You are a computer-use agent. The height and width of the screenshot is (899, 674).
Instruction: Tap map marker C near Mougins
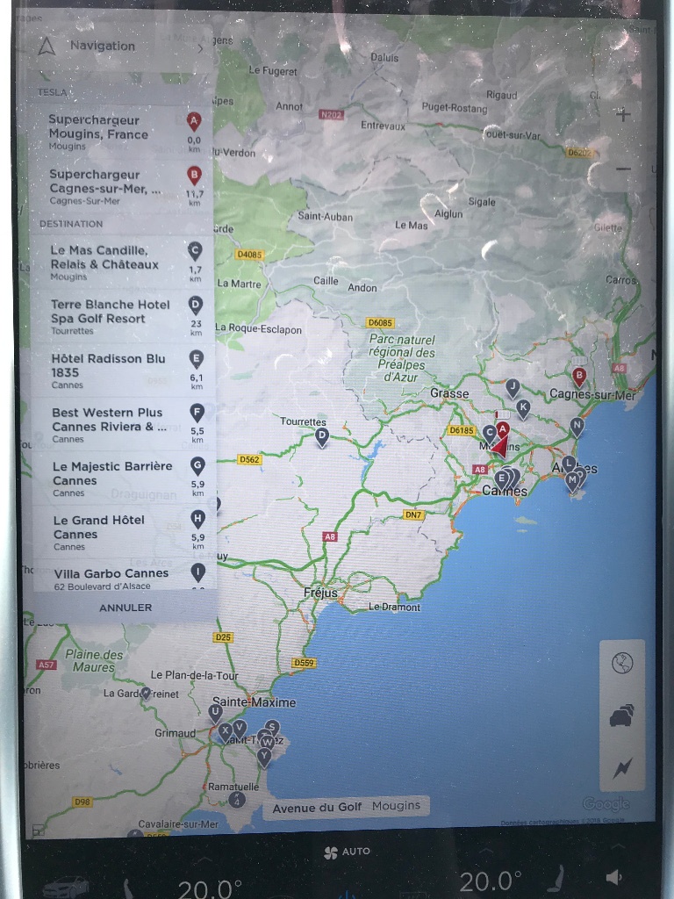coord(489,434)
